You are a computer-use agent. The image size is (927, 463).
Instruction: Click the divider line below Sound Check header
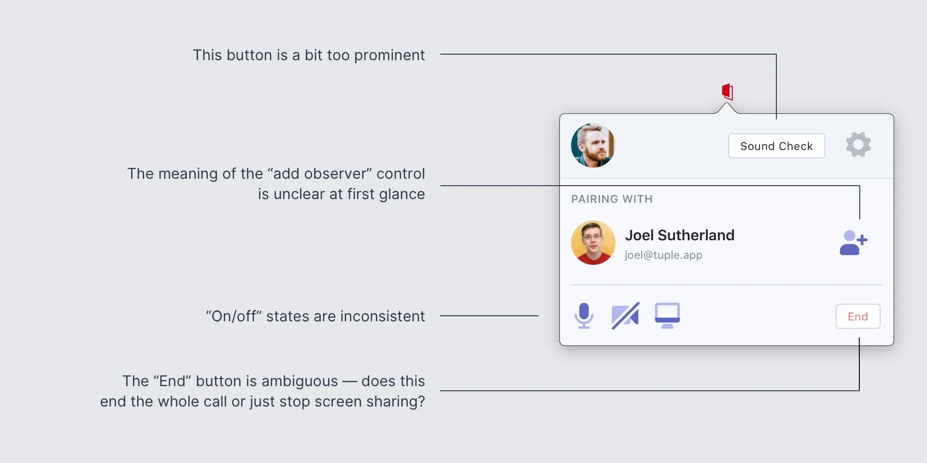(726, 178)
